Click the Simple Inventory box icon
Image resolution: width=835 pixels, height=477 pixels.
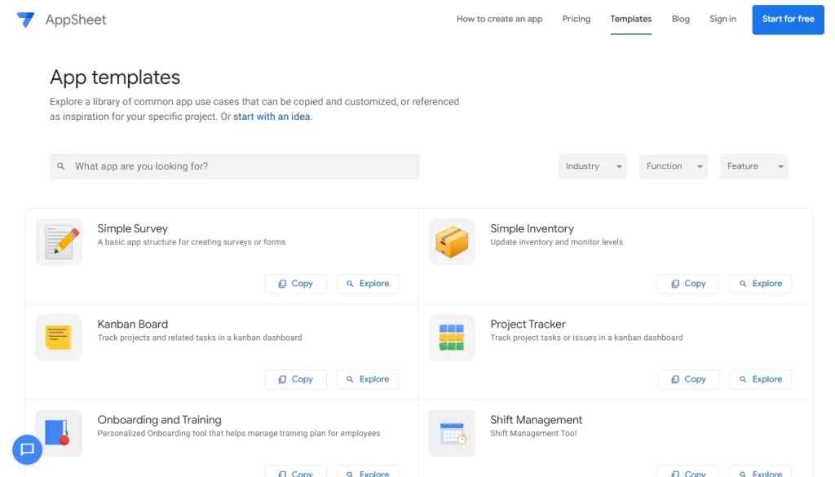pyautogui.click(x=452, y=241)
